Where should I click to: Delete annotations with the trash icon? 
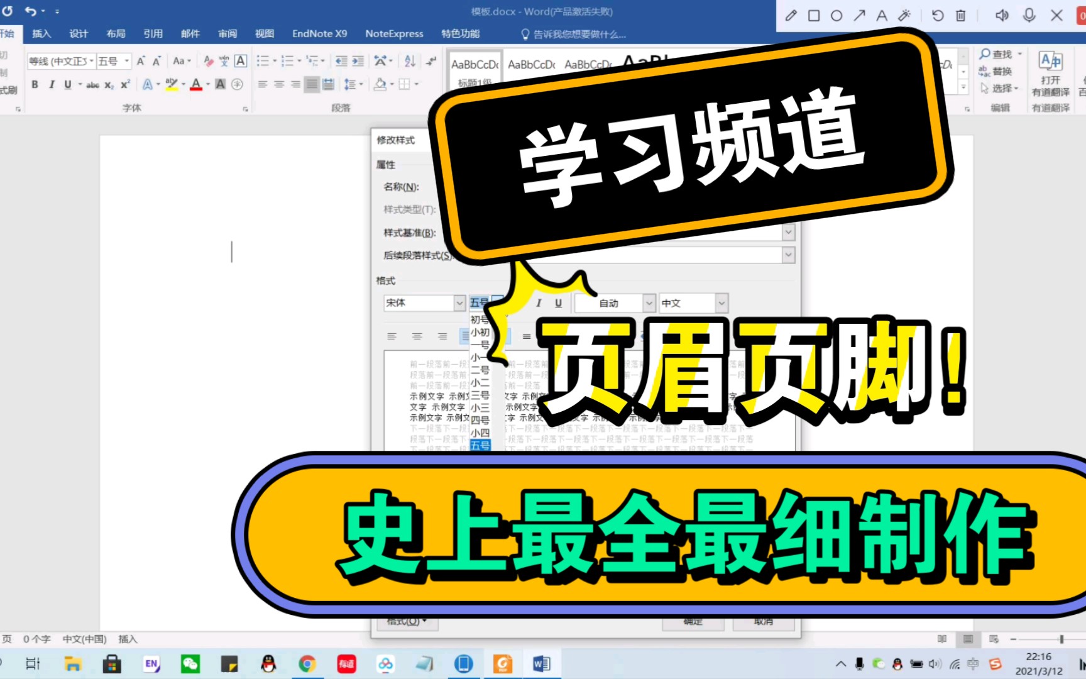tap(960, 16)
